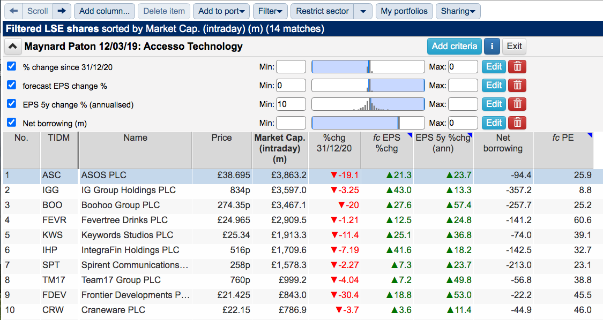
Task: Click the 'Net borrowing (m)' range slider
Action: click(x=368, y=123)
